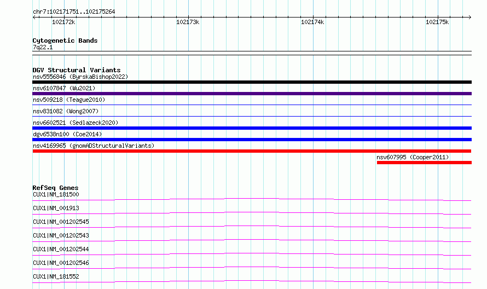The height and width of the screenshot is (289, 487).
Task: Open transcript CUX1|NM_001202546
Action: click(61, 263)
